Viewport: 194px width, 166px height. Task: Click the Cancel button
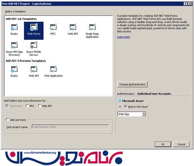tap(181, 144)
